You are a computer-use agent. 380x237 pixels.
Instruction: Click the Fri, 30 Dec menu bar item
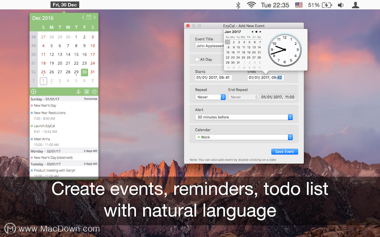click(x=65, y=5)
